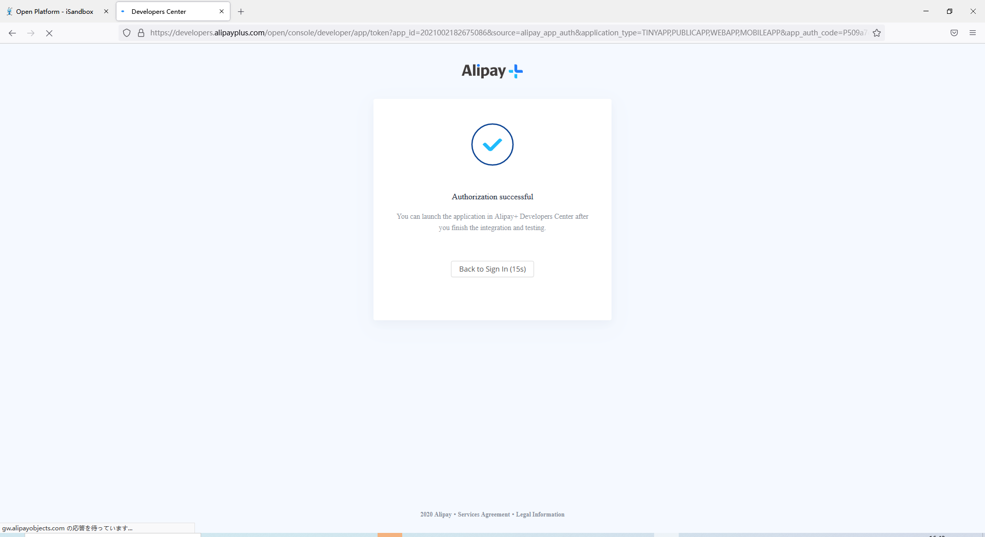Click the Alipay+ logo
The height and width of the screenshot is (537, 985).
493,71
